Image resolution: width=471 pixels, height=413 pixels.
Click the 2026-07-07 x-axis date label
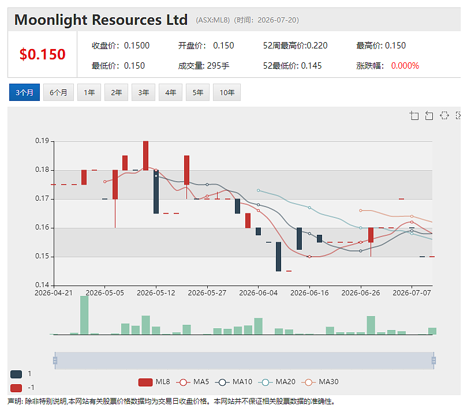pyautogui.click(x=412, y=293)
